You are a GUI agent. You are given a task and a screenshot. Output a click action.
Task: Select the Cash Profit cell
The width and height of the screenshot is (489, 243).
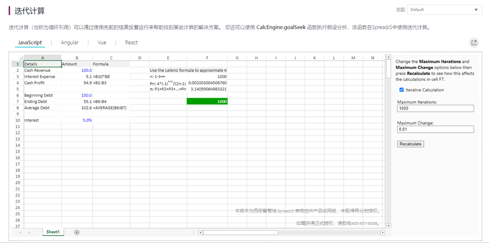pyautogui.click(x=43, y=83)
